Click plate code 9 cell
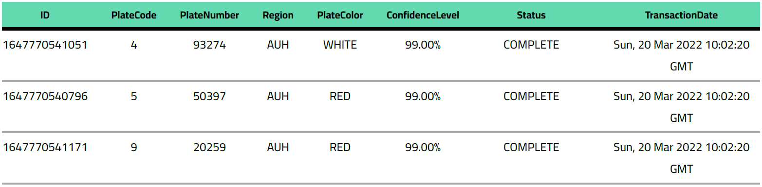 (134, 147)
